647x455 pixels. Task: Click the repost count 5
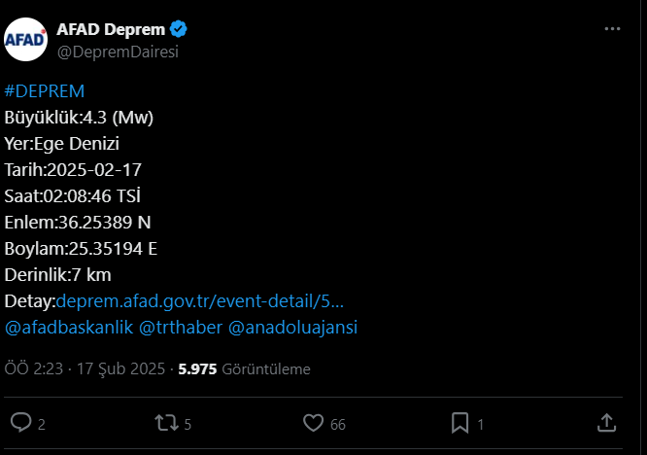coord(187,423)
